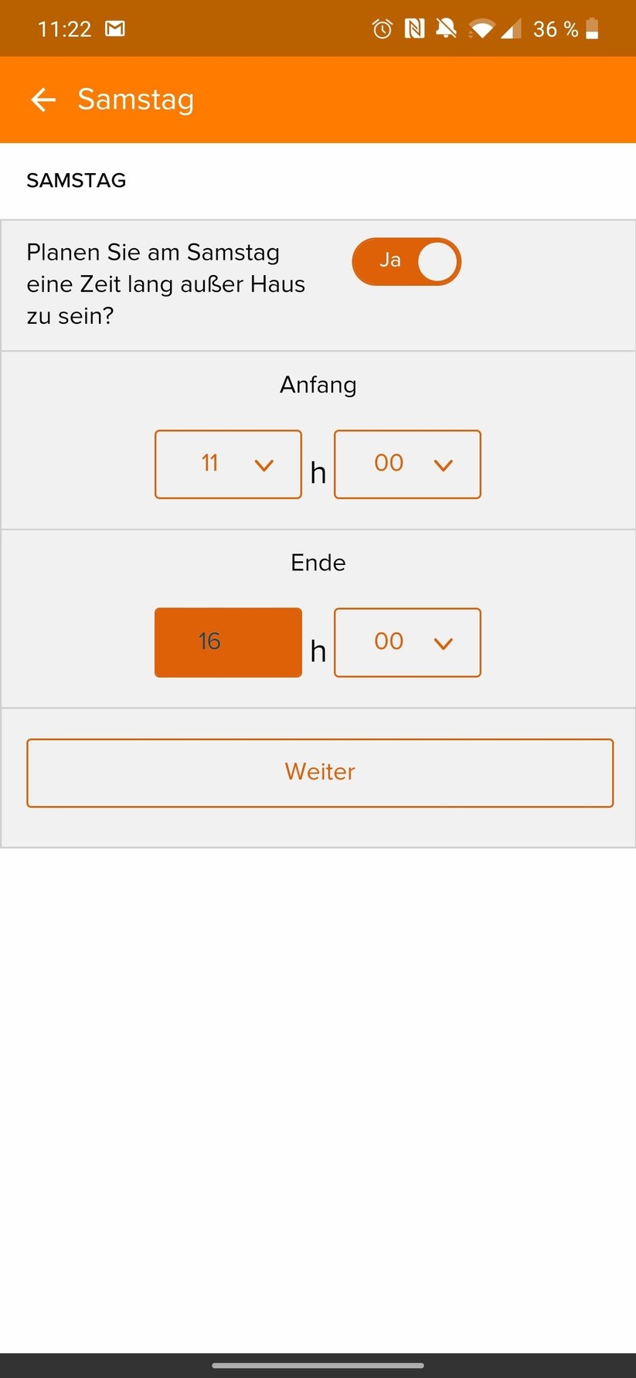
Task: Select the highlighted Ende hour field showing 16
Action: 228,642
